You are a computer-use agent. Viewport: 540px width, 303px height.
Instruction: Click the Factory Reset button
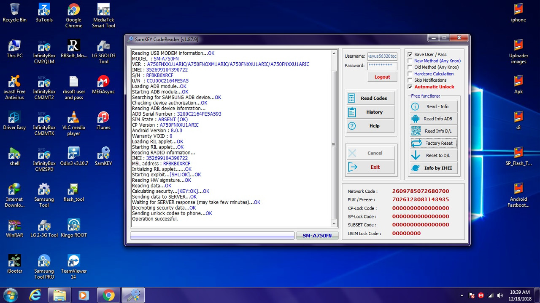pyautogui.click(x=434, y=143)
